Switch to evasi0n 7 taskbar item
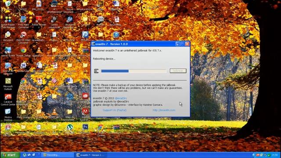The height and width of the screenshot is (158, 281). [91, 155]
